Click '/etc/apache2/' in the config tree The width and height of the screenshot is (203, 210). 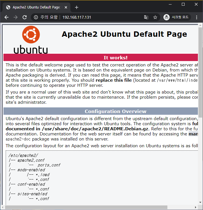23,155
